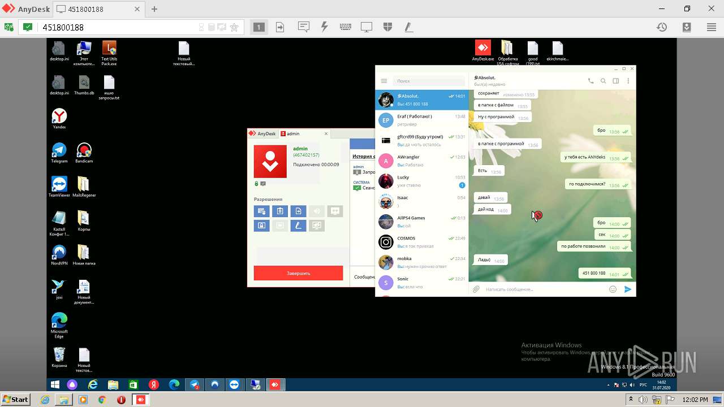The height and width of the screenshot is (407, 724).
Task: Toggle file transfer permission in remote AnyDesk
Action: click(x=298, y=211)
